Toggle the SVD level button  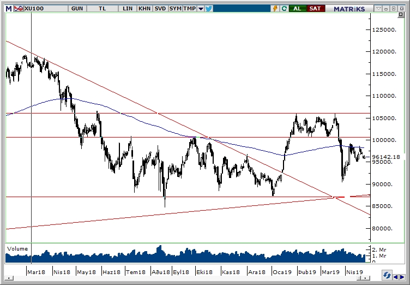(x=160, y=9)
